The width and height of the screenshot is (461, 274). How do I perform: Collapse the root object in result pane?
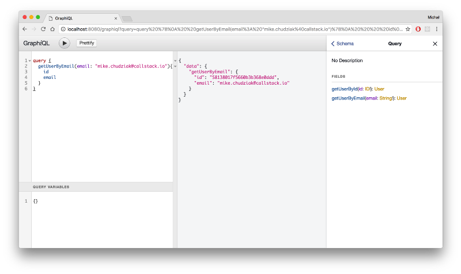pyautogui.click(x=175, y=60)
